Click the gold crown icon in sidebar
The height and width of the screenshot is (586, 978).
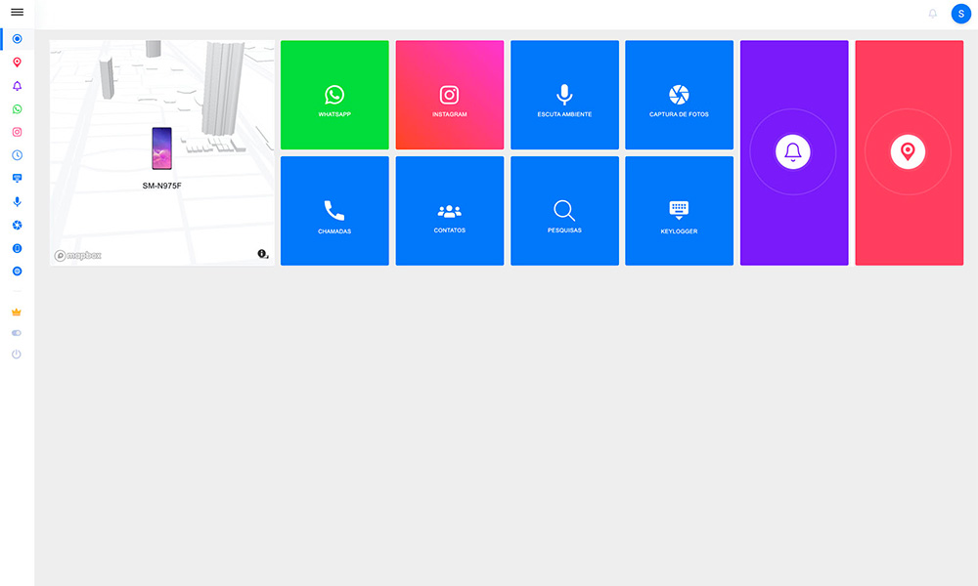pos(17,313)
